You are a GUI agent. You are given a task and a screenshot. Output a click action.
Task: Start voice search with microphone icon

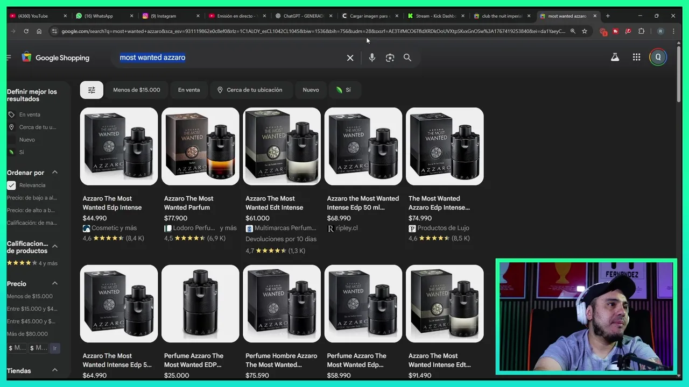point(372,58)
